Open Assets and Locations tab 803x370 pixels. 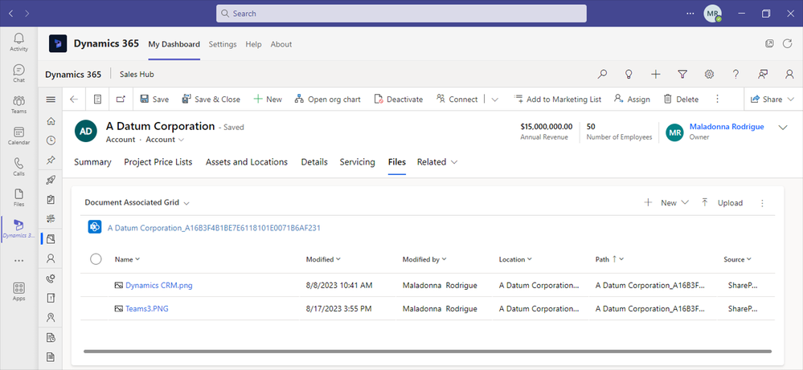247,162
